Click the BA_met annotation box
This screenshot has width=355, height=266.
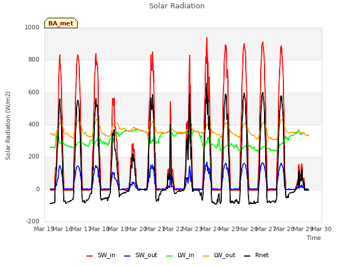click(x=61, y=23)
